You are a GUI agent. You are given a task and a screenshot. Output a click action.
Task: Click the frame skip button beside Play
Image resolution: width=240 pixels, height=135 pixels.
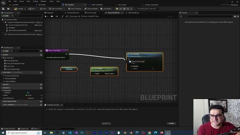click(x=121, y=9)
